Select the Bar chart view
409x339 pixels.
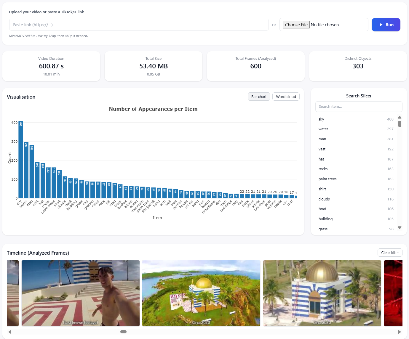click(259, 97)
